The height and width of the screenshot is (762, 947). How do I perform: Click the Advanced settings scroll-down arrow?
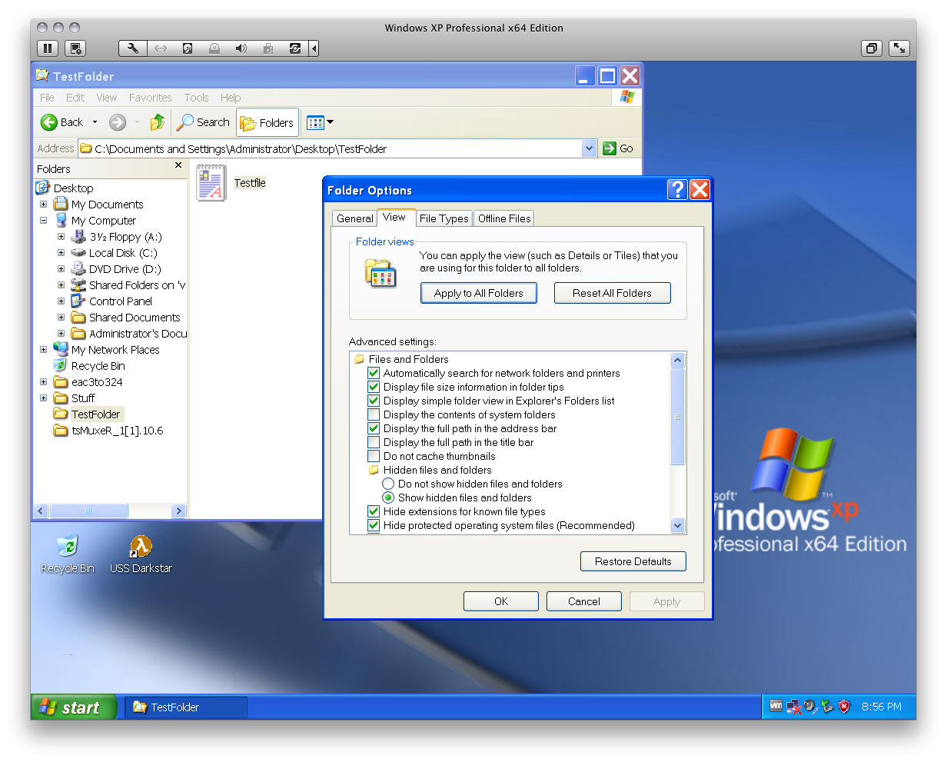click(677, 526)
